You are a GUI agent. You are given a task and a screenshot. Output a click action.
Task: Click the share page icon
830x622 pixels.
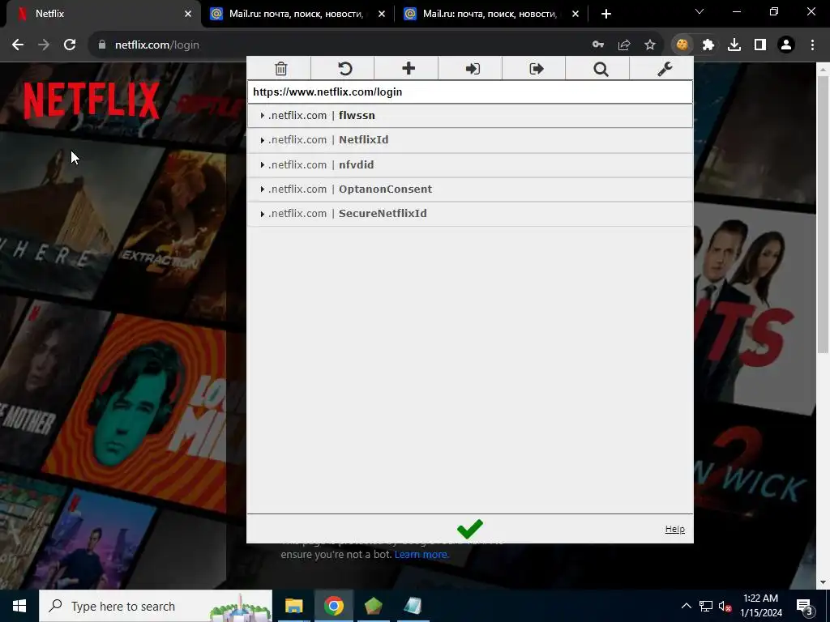pyautogui.click(x=624, y=45)
